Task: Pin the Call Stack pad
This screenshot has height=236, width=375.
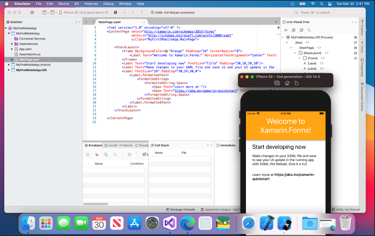Action: [208, 145]
